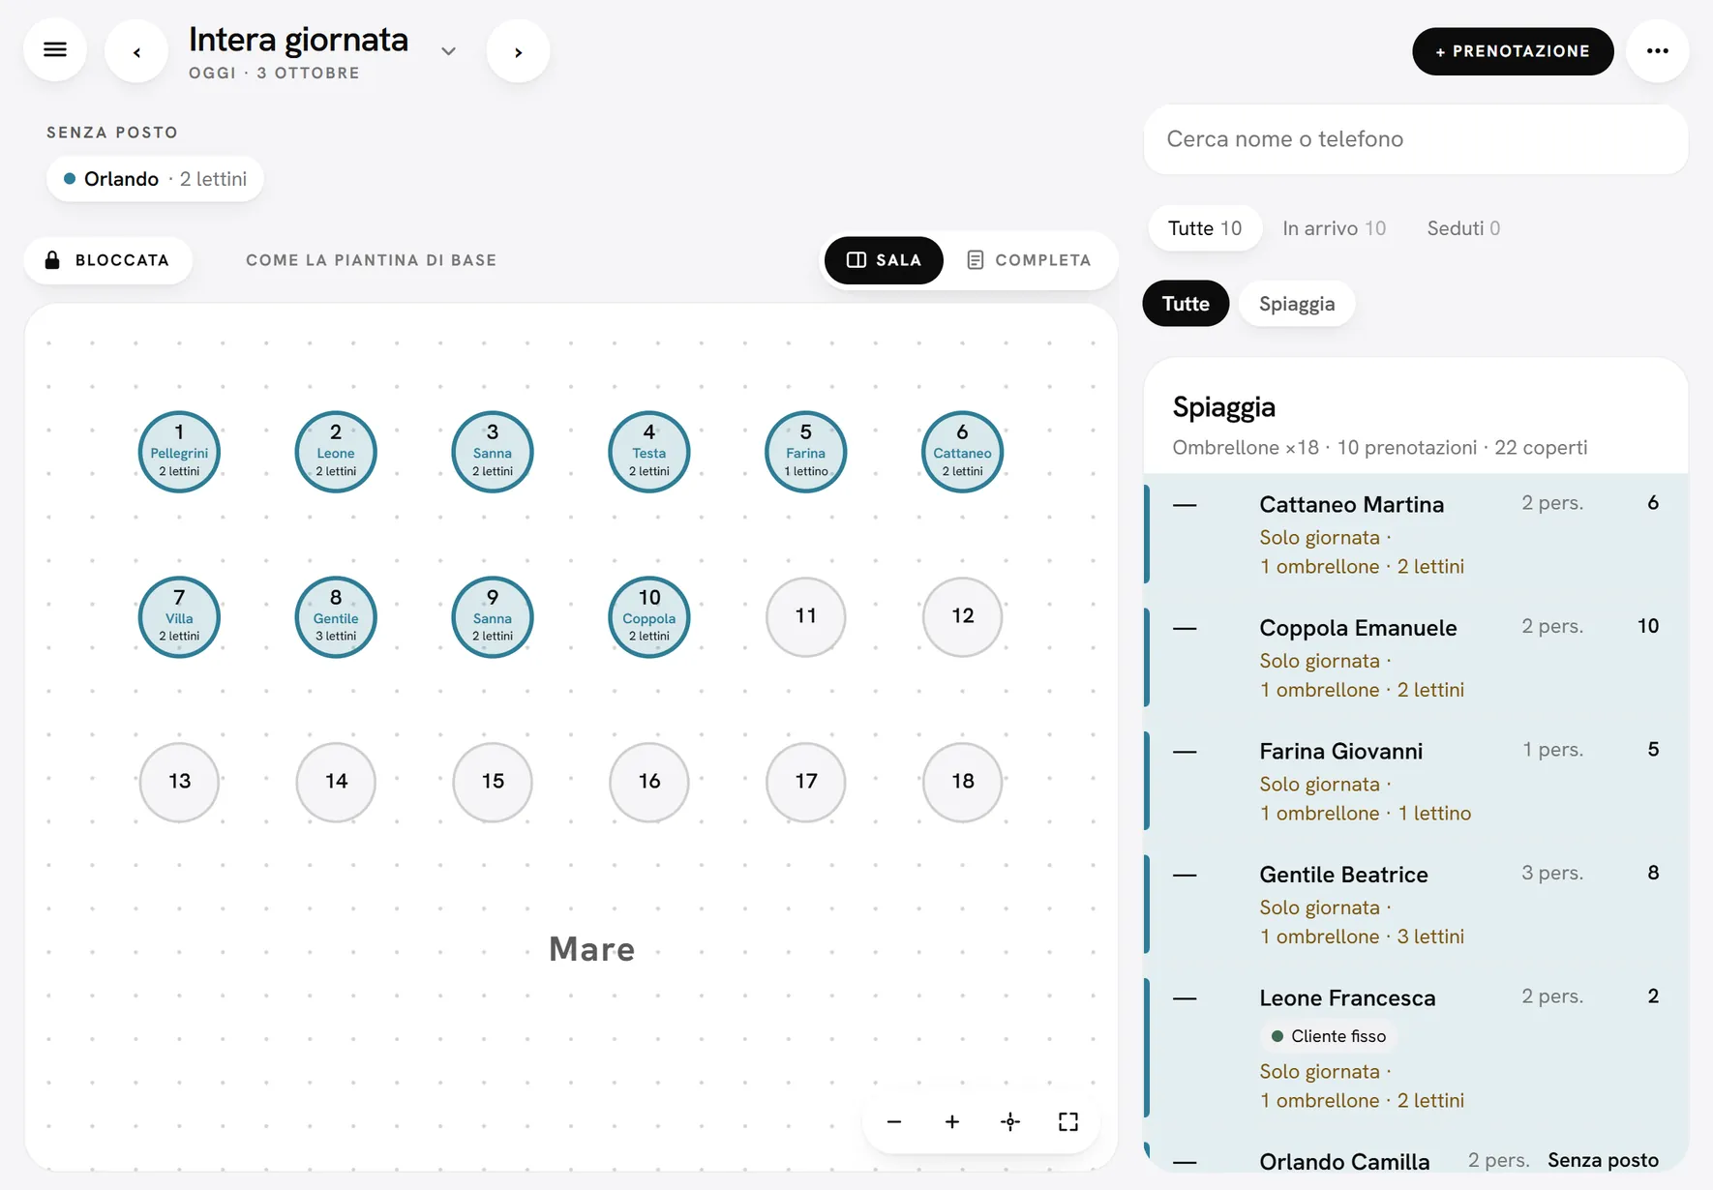This screenshot has height=1190, width=1713.
Task: Select empty umbrella 18
Action: point(962,782)
